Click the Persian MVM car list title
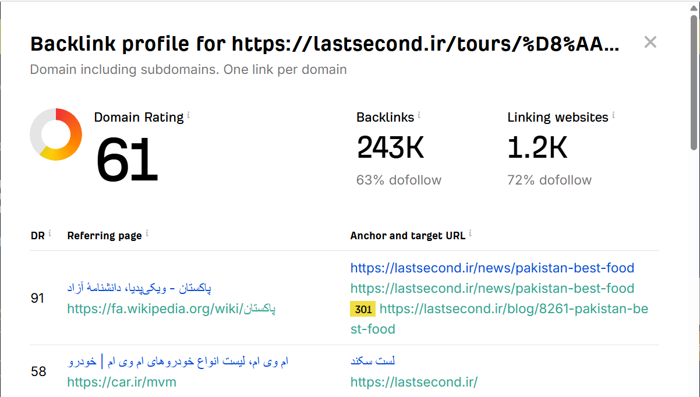Viewport: 700px width, 397px height. click(178, 361)
